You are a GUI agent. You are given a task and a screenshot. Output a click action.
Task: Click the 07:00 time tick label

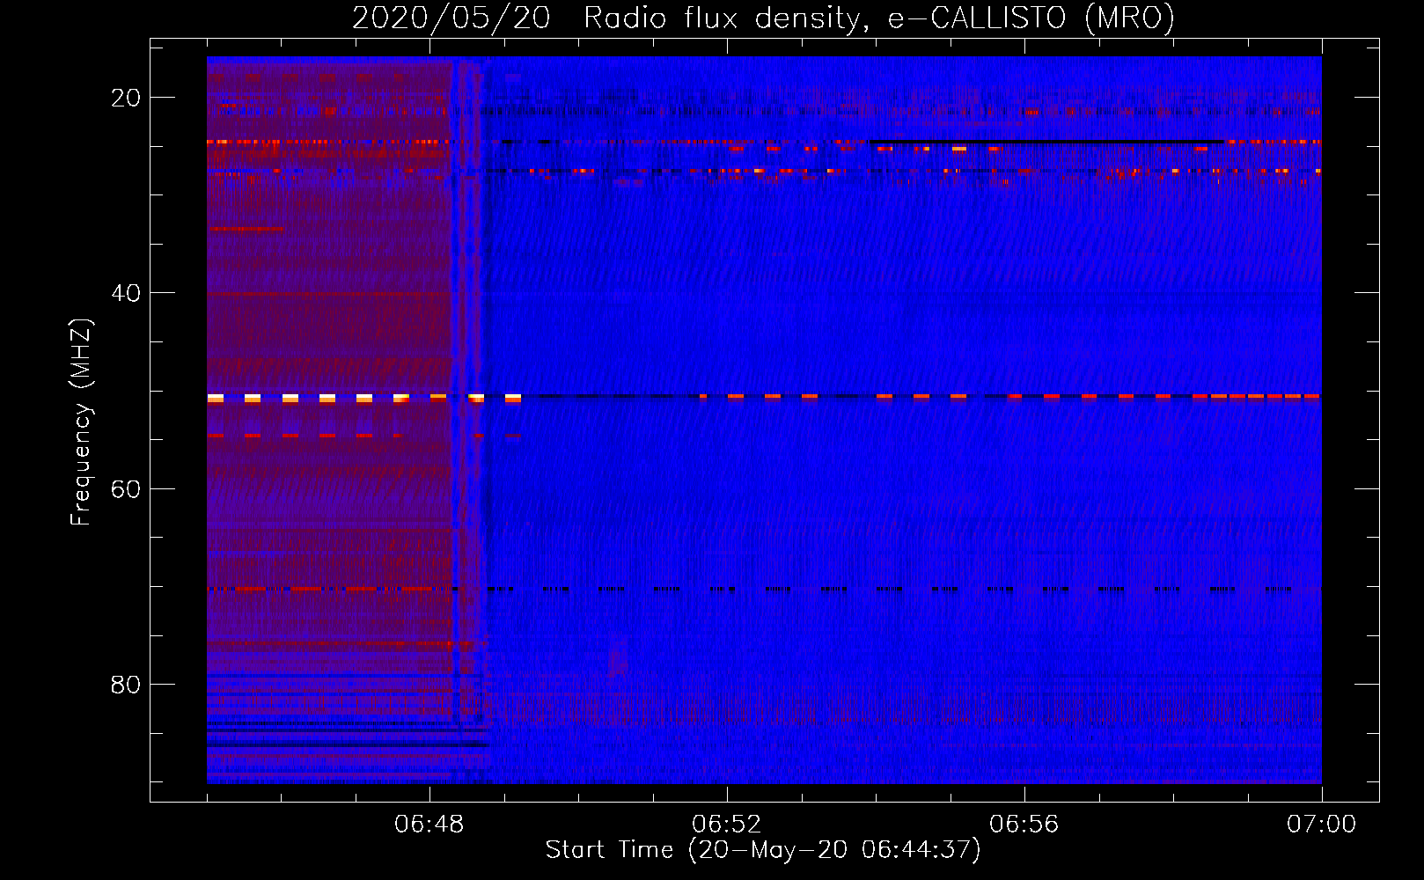pyautogui.click(x=1322, y=825)
